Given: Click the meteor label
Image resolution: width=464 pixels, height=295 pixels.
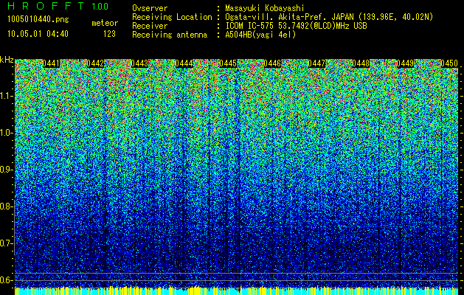Looking at the screenshot, I should [x=105, y=23].
